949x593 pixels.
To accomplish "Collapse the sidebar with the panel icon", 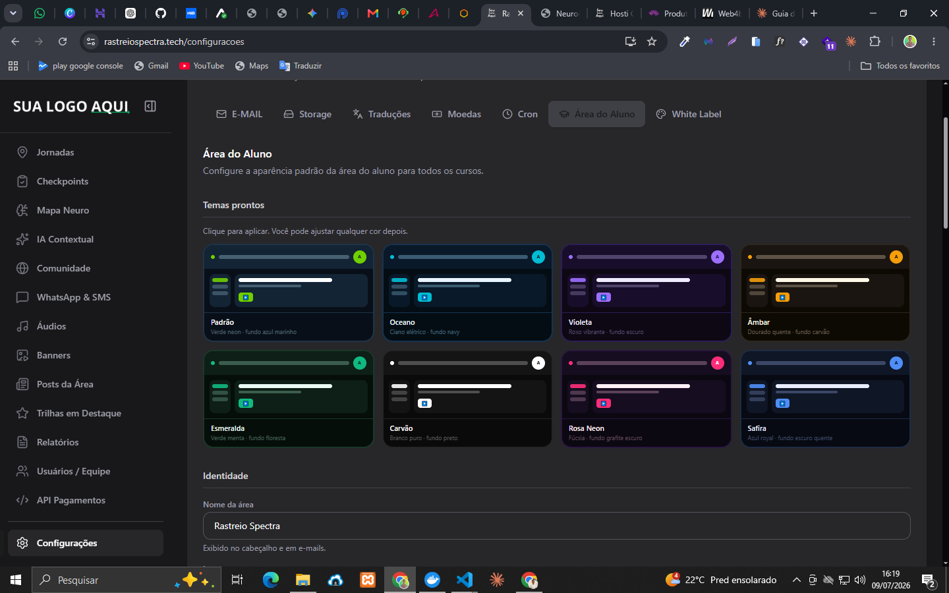I will (x=150, y=106).
